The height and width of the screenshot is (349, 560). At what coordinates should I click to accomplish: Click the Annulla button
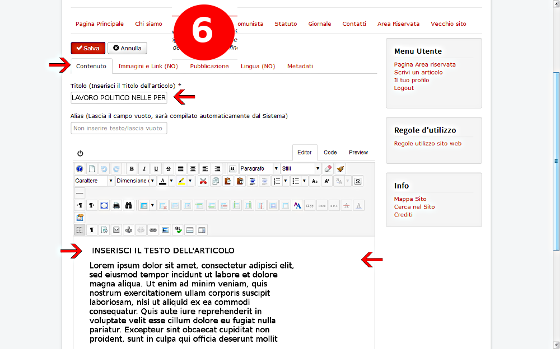[127, 48]
